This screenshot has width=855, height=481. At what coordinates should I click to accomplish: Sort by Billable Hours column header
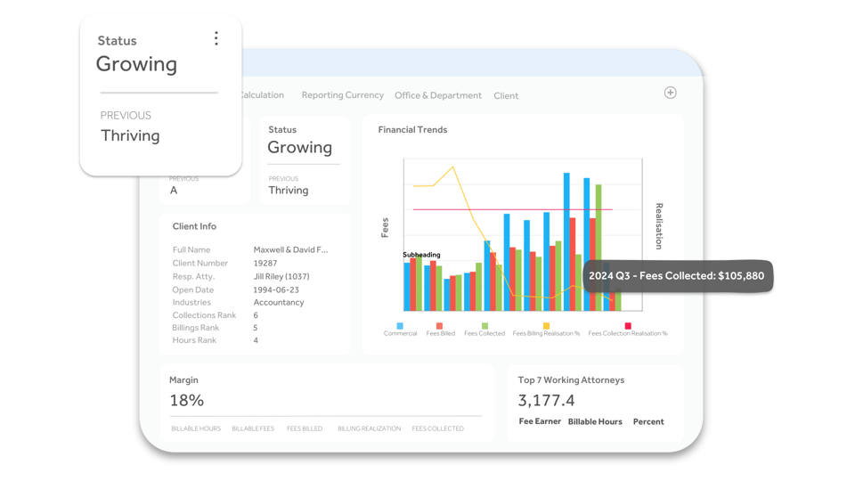(595, 421)
